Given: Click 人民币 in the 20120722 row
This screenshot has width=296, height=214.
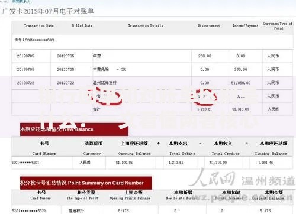Looking at the screenshot, I should pyautogui.click(x=273, y=83).
